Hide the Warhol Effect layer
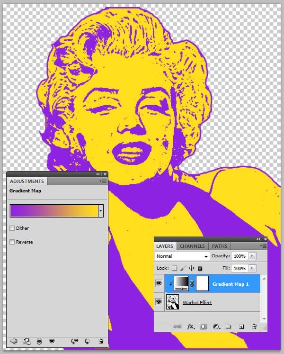This screenshot has height=354, width=284. pos(159,301)
